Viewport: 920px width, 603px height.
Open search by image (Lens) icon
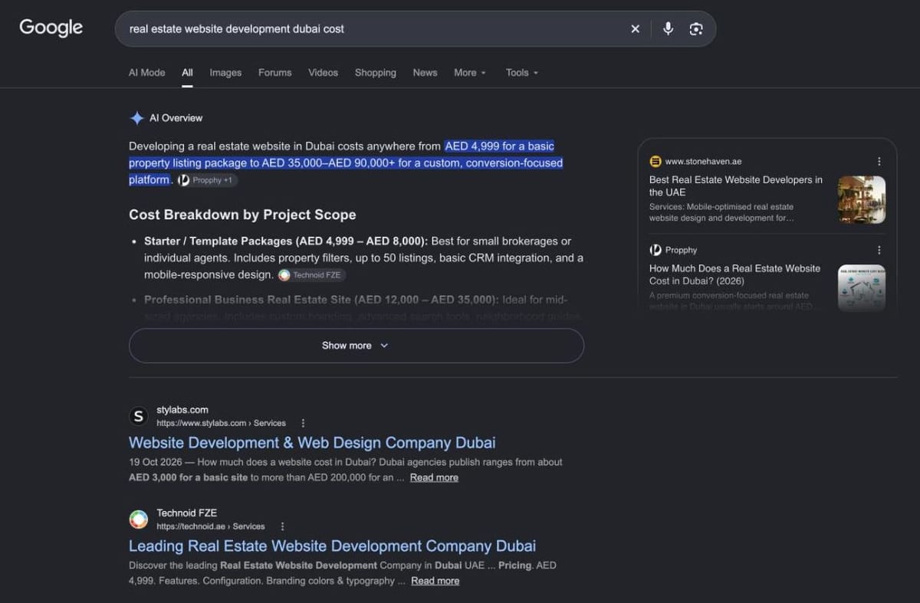[x=695, y=28]
